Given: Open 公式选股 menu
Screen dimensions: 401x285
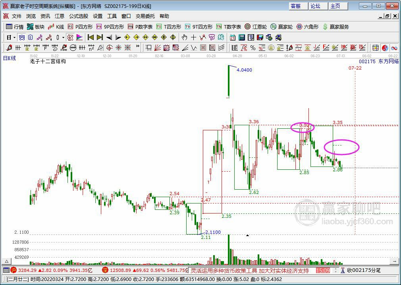Looking at the screenshot, I should pyautogui.click(x=79, y=16).
